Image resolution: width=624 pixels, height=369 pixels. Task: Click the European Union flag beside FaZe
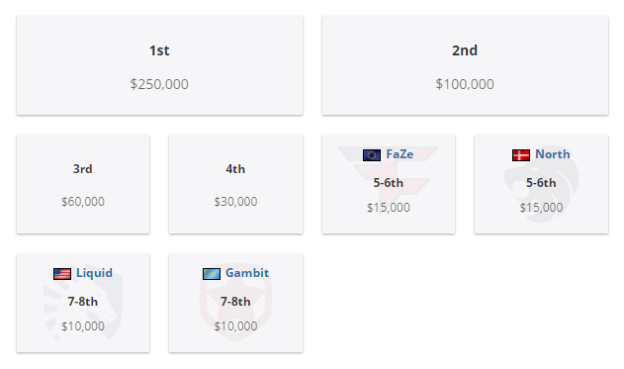(x=372, y=155)
